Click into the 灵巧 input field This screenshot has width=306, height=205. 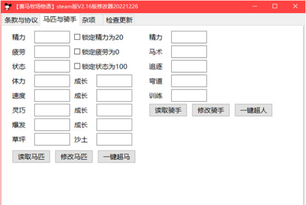tap(52, 110)
